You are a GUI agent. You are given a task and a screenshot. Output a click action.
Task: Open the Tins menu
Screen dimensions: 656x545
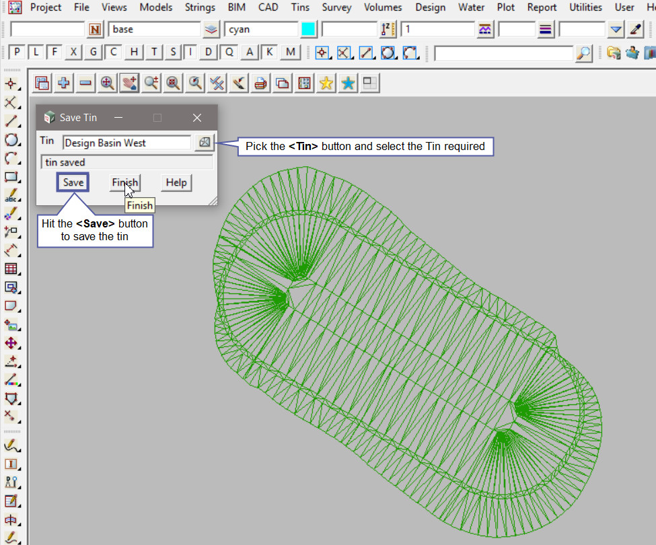[300, 7]
